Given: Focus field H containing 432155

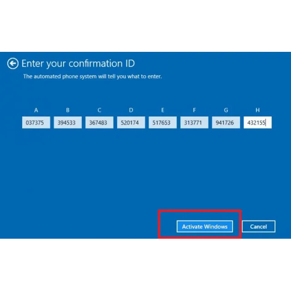Looking at the screenshot, I should (x=258, y=122).
